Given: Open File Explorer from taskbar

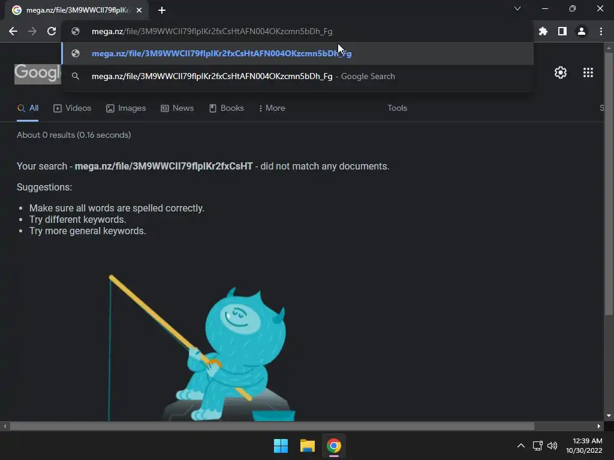Looking at the screenshot, I should coord(308,446).
